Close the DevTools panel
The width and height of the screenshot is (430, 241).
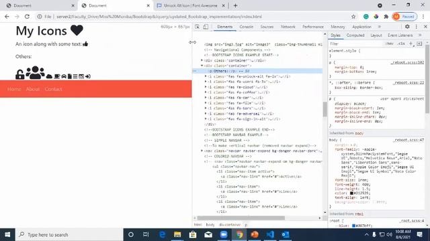pyautogui.click(x=425, y=27)
